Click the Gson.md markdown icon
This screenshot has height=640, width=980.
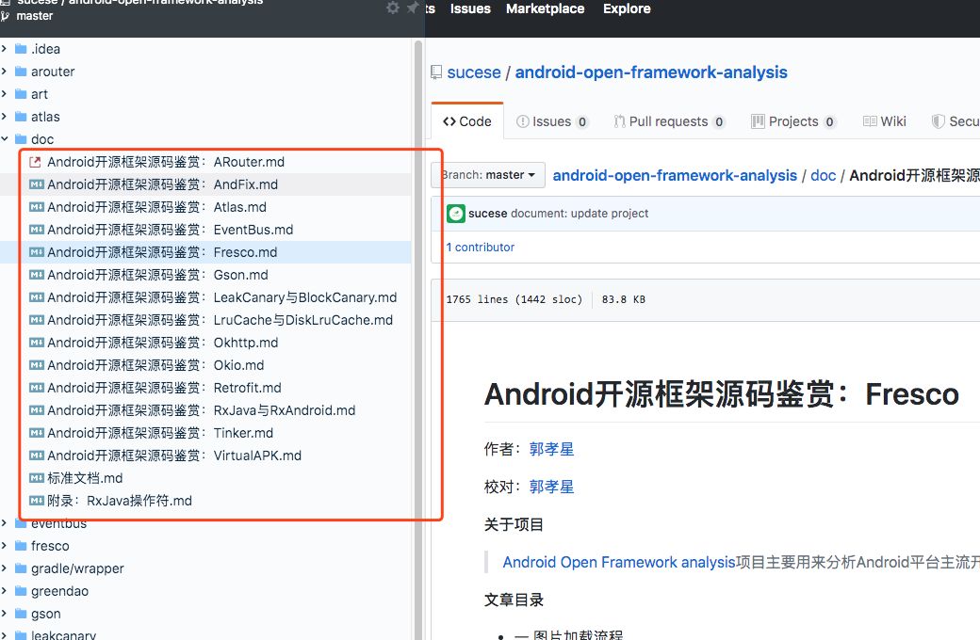(37, 275)
